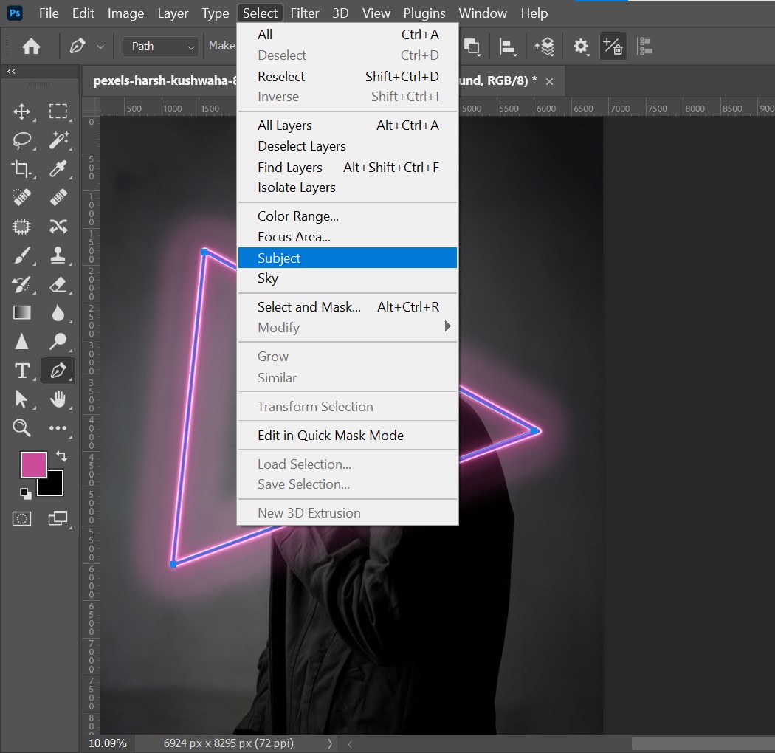The width and height of the screenshot is (775, 753).
Task: Choose Select All entry
Action: click(x=348, y=34)
